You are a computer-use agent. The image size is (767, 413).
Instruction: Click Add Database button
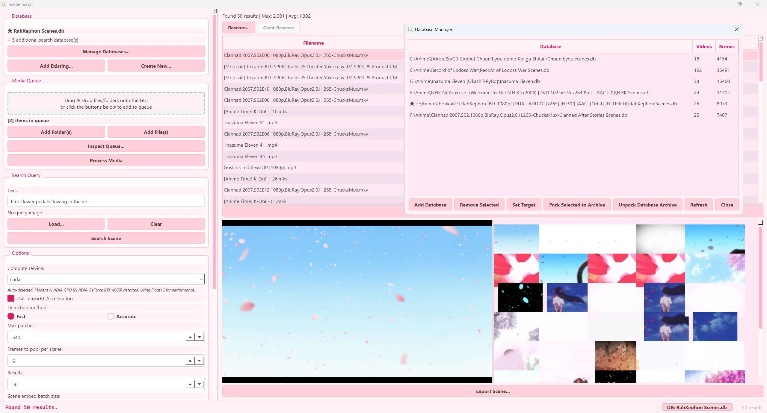pyautogui.click(x=430, y=205)
